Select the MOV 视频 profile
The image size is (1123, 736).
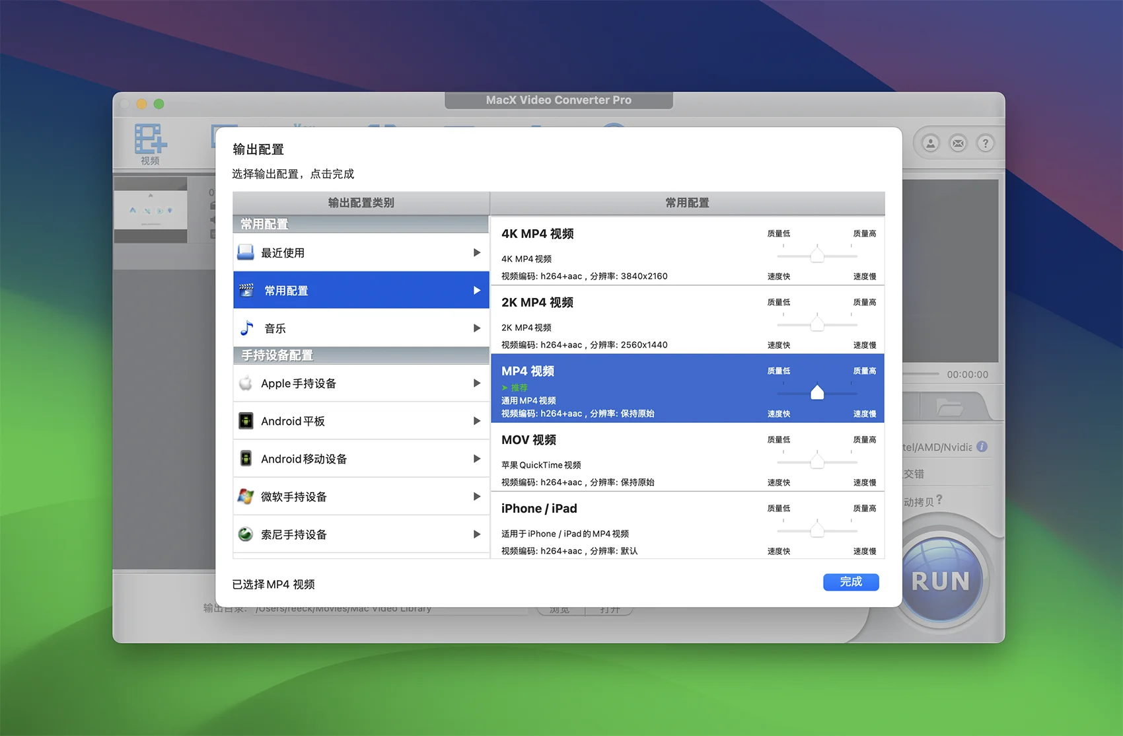click(688, 457)
